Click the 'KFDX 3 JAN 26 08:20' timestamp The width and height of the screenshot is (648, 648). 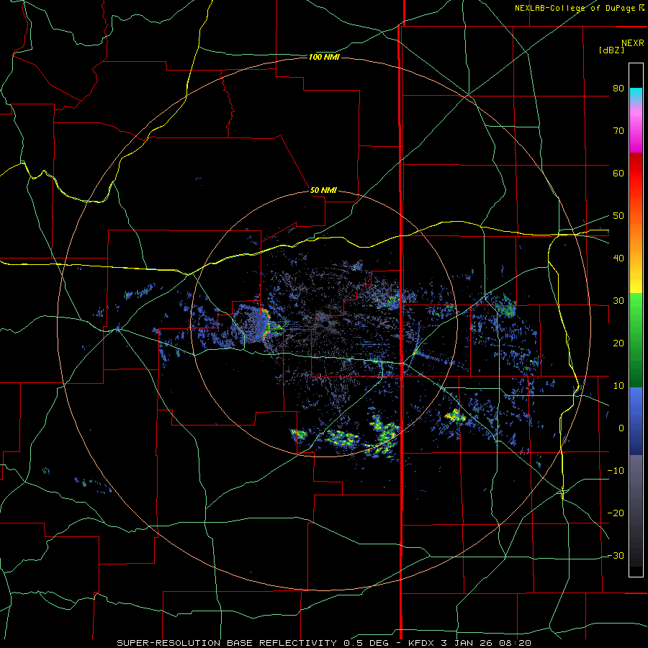coord(469,643)
